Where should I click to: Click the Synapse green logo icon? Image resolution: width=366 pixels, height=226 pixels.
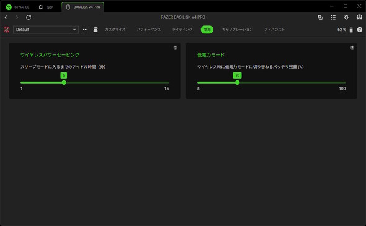coord(9,7)
